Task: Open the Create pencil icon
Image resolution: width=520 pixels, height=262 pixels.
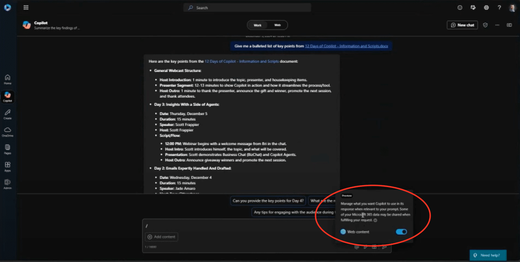Action: coord(8,114)
